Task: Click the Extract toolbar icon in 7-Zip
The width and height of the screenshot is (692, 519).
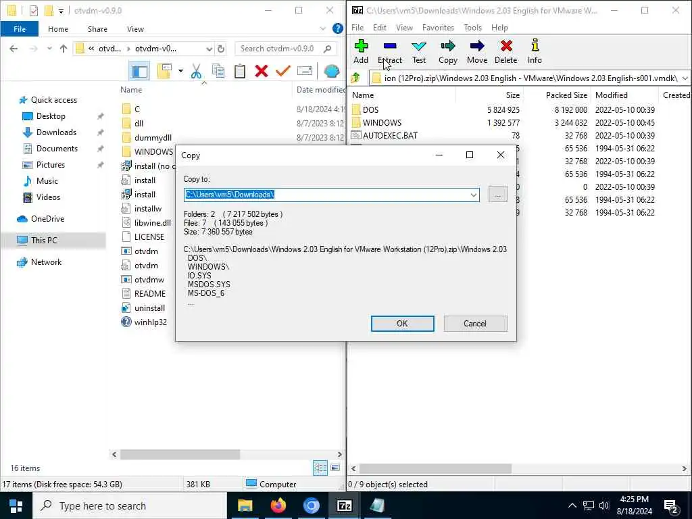Action: coord(390,51)
